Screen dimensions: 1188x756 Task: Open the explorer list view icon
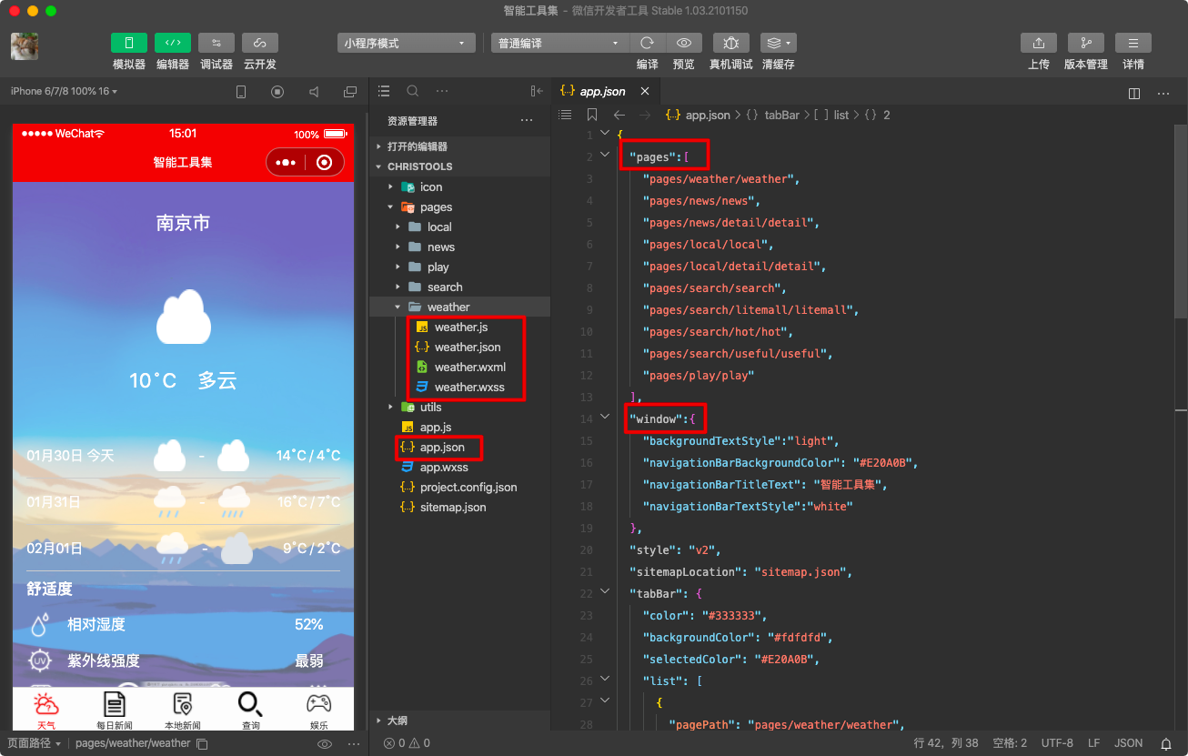coord(384,91)
